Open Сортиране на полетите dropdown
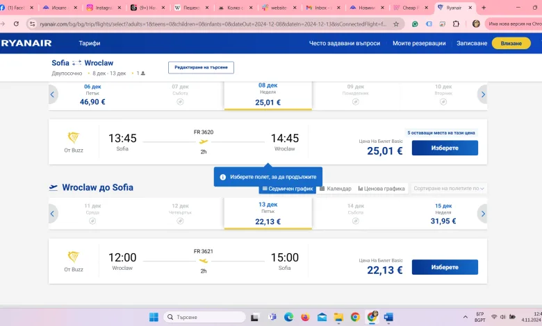Image resolution: width=542 pixels, height=326 pixels. 449,189
